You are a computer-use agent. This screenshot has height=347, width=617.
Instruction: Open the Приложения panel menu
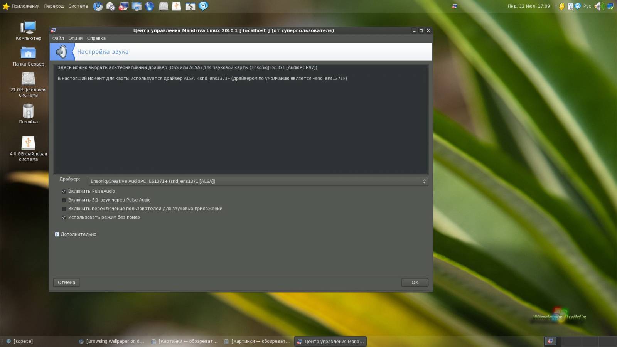(x=25, y=6)
